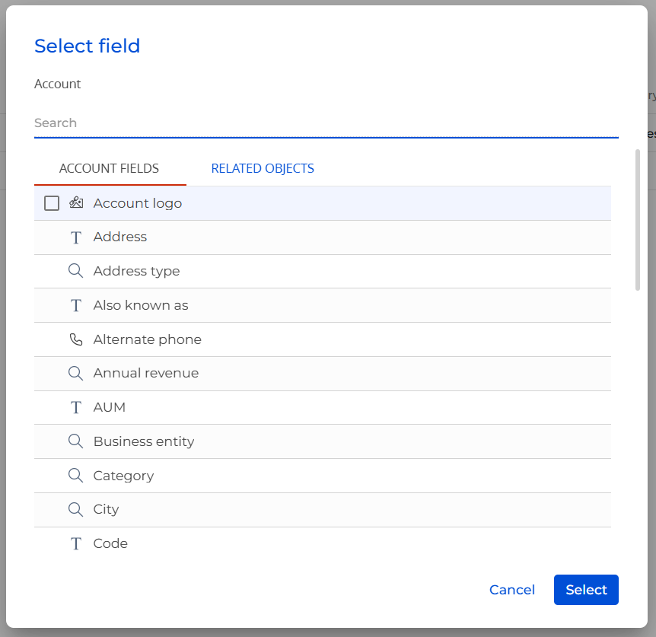Click the magnifier icon beside Annual revenue
656x637 pixels.
[x=76, y=373]
